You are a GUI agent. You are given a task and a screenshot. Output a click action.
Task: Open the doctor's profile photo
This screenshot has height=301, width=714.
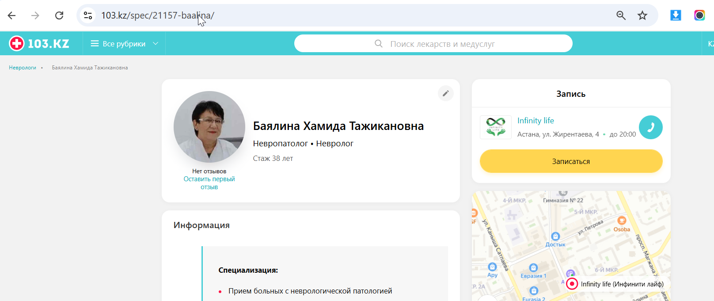coord(209,127)
